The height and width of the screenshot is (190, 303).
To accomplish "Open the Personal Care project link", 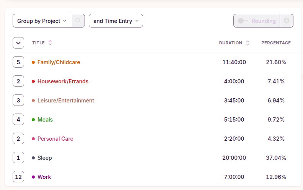I will [x=55, y=138].
